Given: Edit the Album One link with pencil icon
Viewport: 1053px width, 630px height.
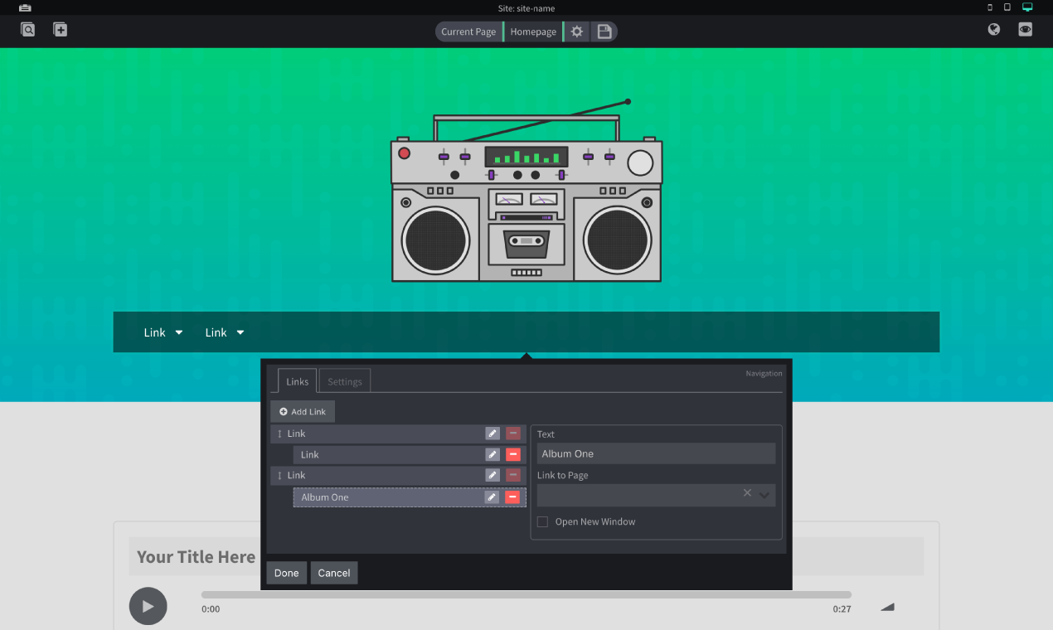Looking at the screenshot, I should (x=493, y=497).
